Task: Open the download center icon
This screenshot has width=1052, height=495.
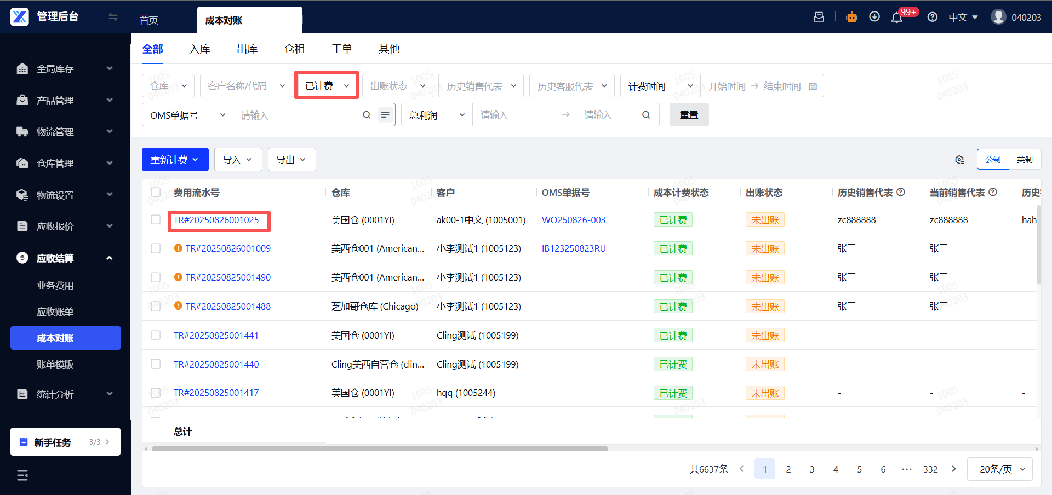Action: pos(874,17)
